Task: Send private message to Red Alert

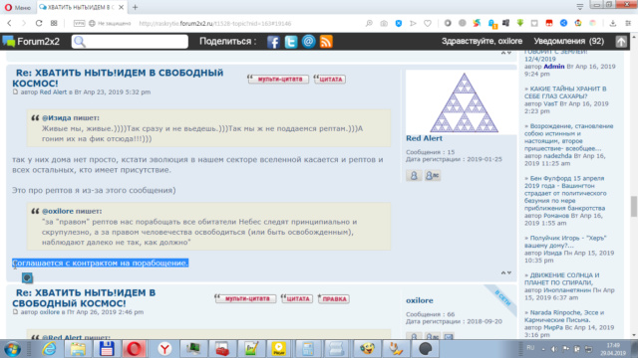Action: tap(432, 175)
